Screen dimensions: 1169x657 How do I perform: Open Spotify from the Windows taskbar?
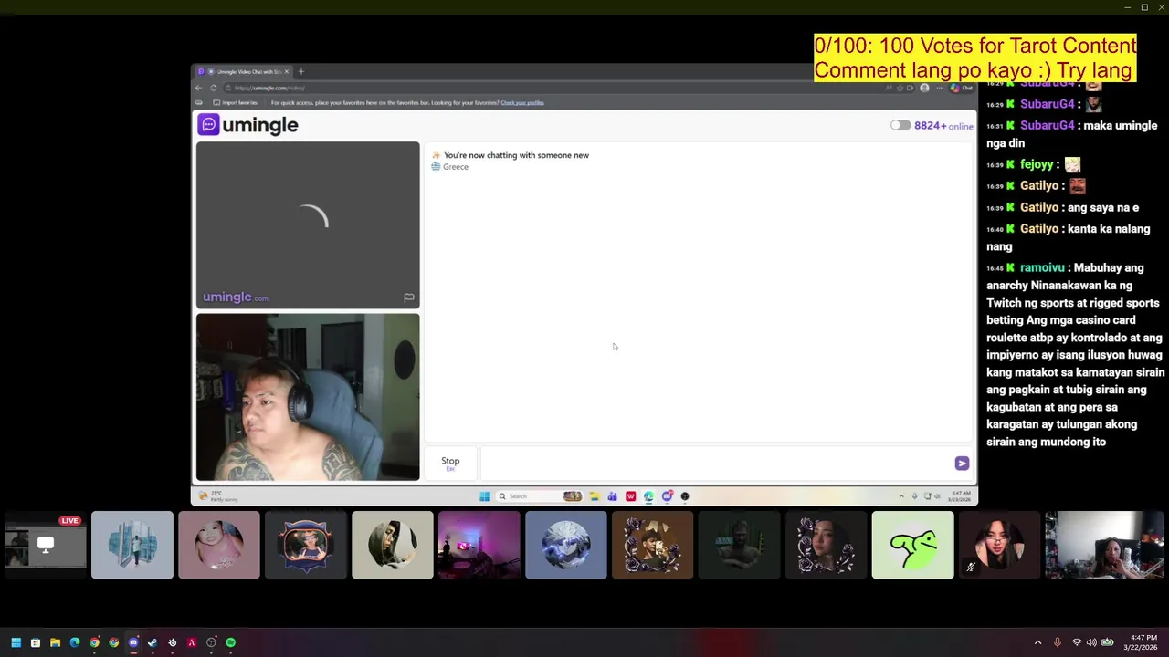click(x=231, y=642)
